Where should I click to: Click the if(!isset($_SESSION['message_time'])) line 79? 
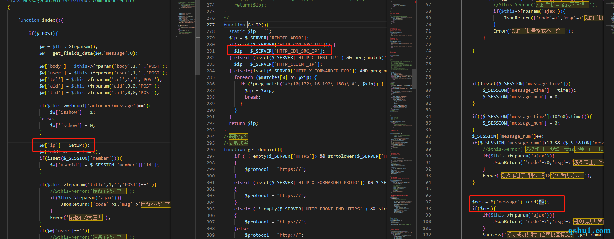click(x=522, y=83)
